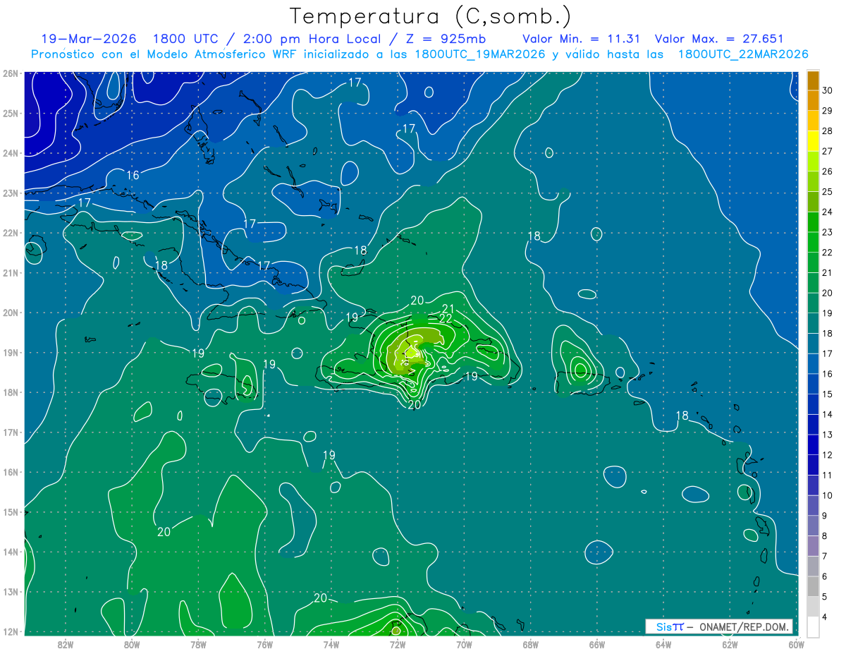Click the SisPI ONAMET/REP.DOM. logo box

tap(719, 626)
